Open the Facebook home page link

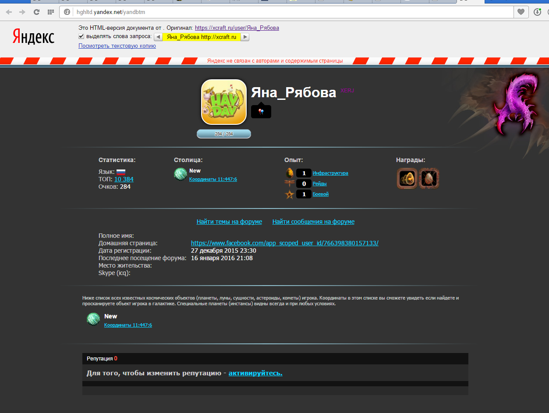(x=285, y=243)
